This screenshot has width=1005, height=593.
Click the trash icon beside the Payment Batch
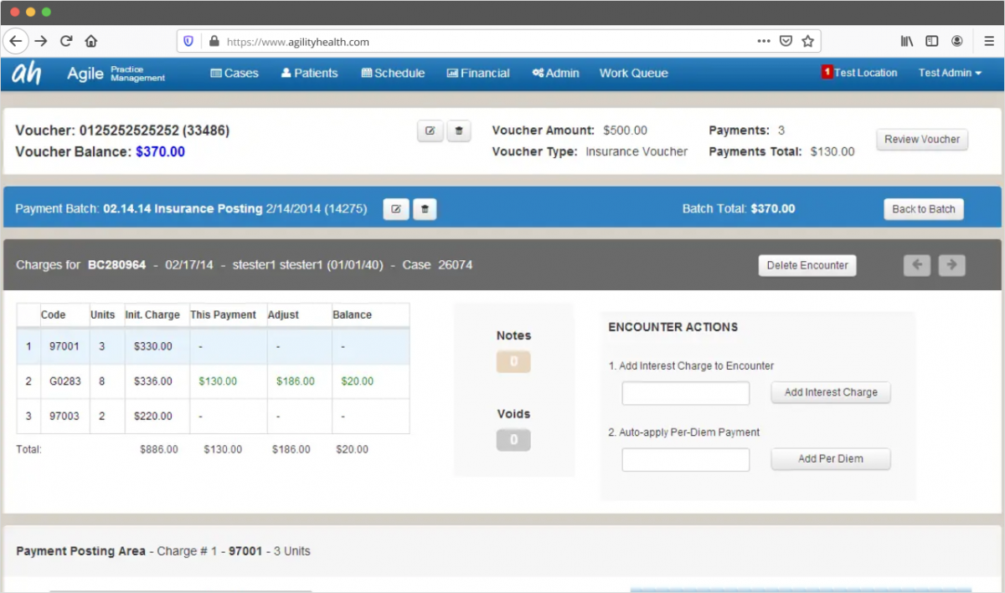coord(424,208)
